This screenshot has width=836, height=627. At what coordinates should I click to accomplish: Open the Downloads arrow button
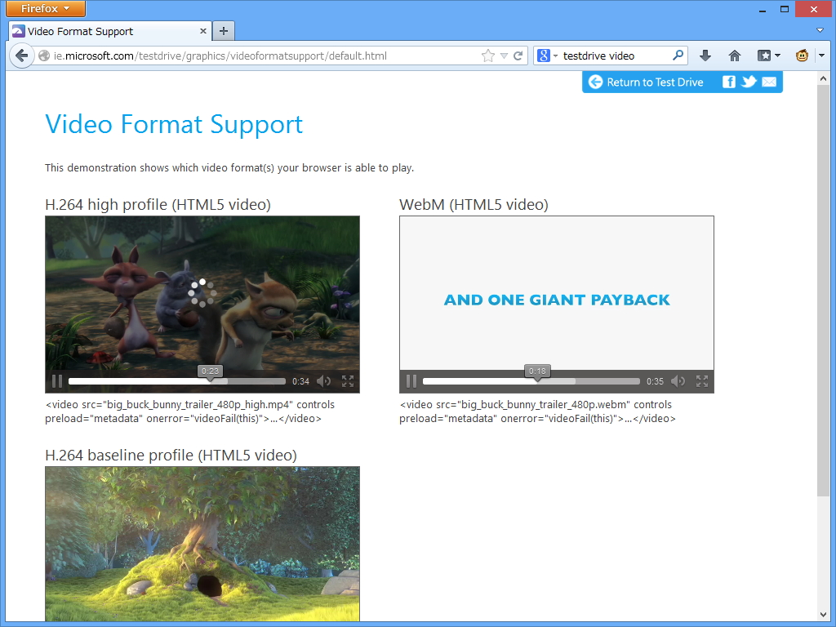(705, 56)
